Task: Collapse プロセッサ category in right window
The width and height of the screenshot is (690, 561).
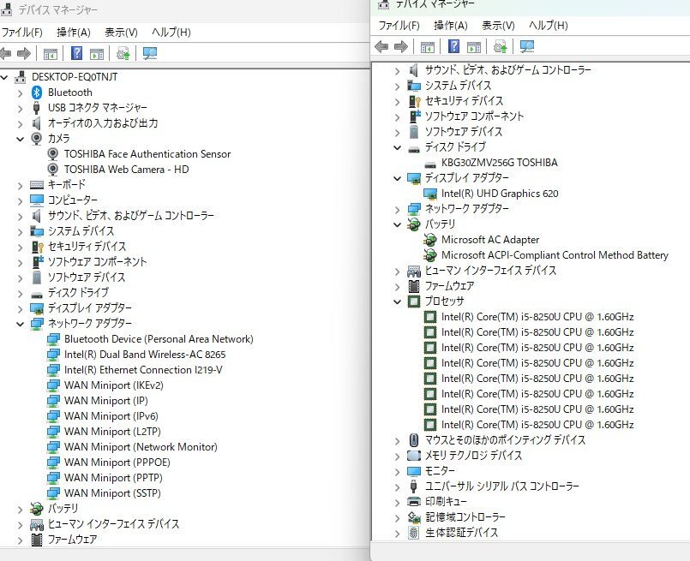Action: (398, 302)
